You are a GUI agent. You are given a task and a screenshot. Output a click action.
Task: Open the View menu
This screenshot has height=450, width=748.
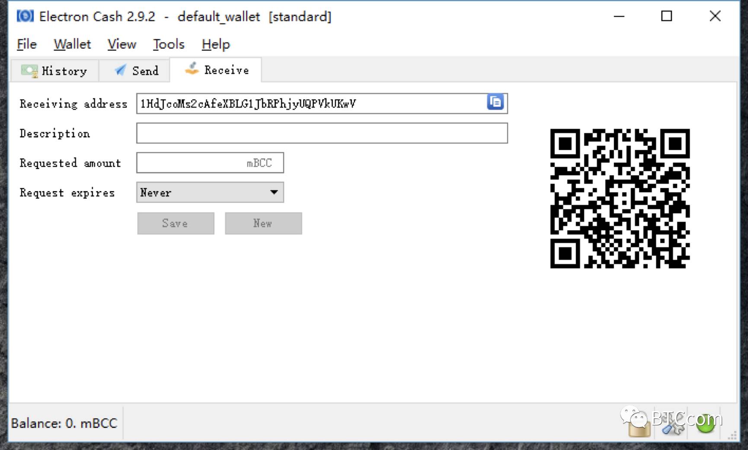tap(122, 44)
